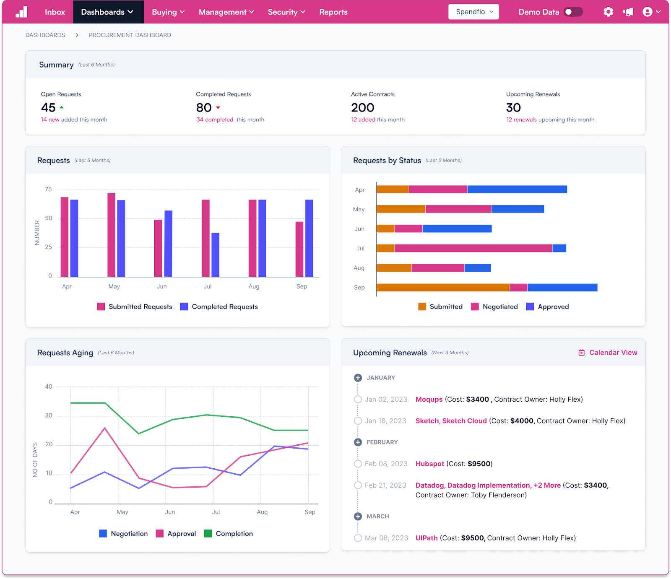Open the settings gear icon
The height and width of the screenshot is (579, 671).
click(x=608, y=12)
